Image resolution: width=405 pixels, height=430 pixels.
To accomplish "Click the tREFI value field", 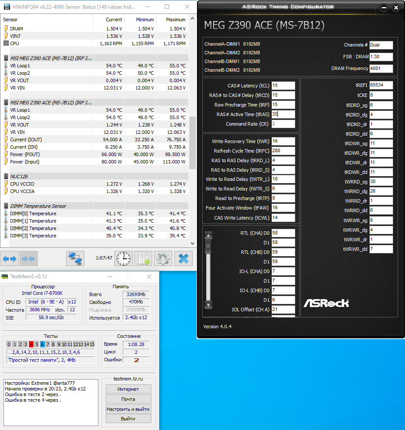I will (381, 85).
